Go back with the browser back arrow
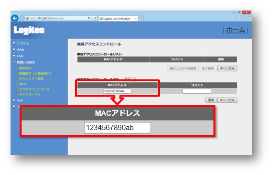Screen dimensions: 272x175 [14, 18]
